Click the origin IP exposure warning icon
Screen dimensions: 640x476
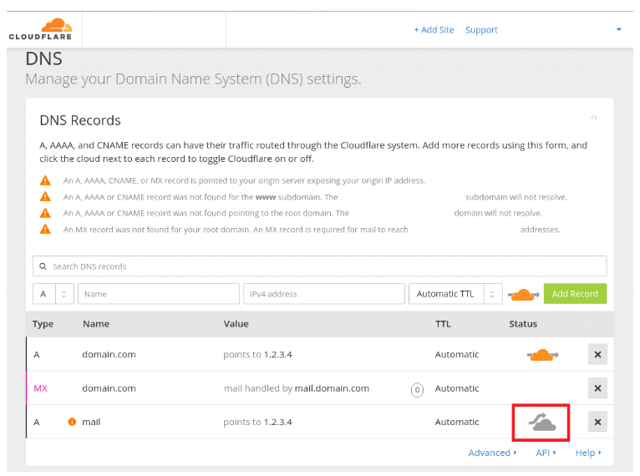(45, 180)
